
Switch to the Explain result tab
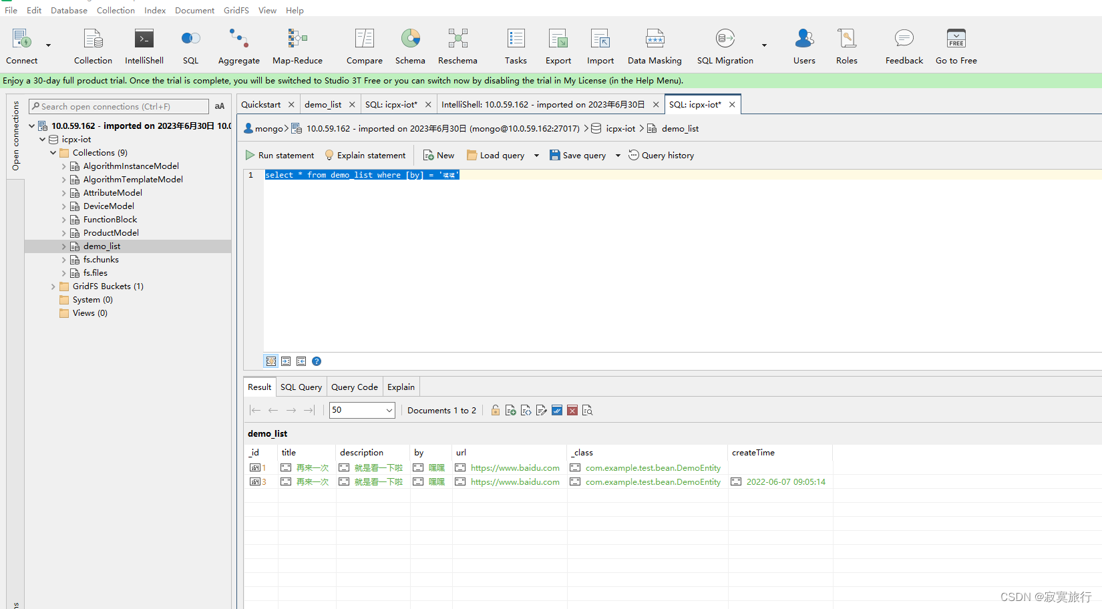401,387
